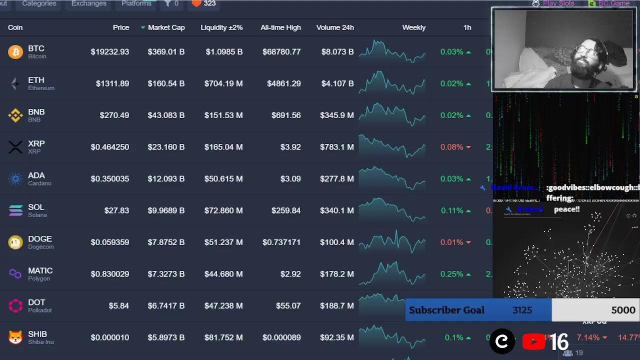Open the Play Slots link
This screenshot has width=640, height=360.
click(x=558, y=3)
